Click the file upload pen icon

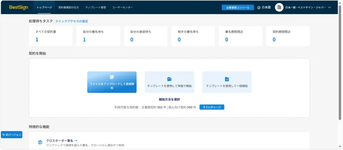tap(112, 77)
